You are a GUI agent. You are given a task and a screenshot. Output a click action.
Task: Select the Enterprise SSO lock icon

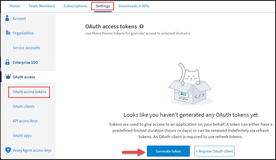pyautogui.click(x=7, y=62)
